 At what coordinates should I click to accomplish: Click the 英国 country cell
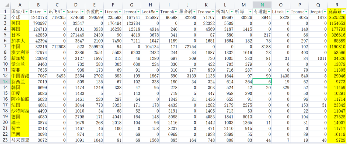[20, 29]
